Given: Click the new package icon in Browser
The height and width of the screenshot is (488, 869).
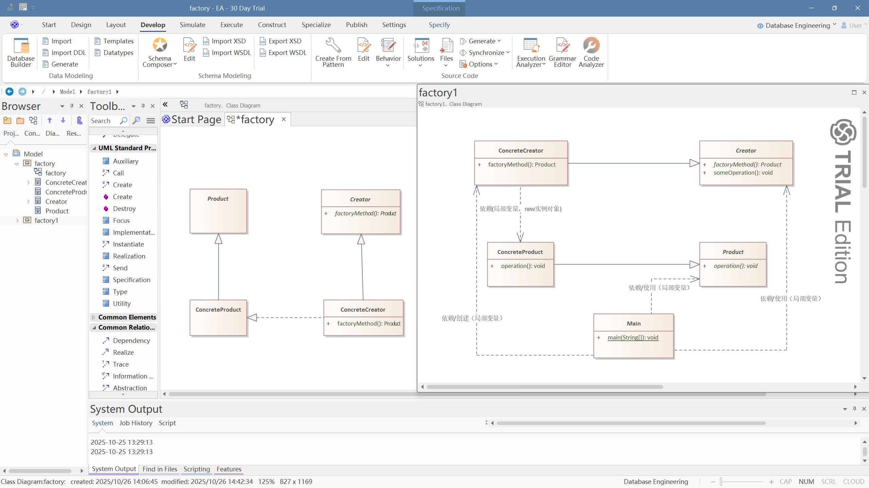Looking at the screenshot, I should click(7, 120).
